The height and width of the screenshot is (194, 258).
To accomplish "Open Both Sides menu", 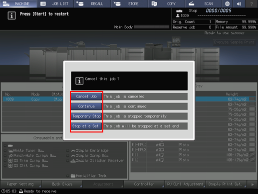I will coord(62,184).
